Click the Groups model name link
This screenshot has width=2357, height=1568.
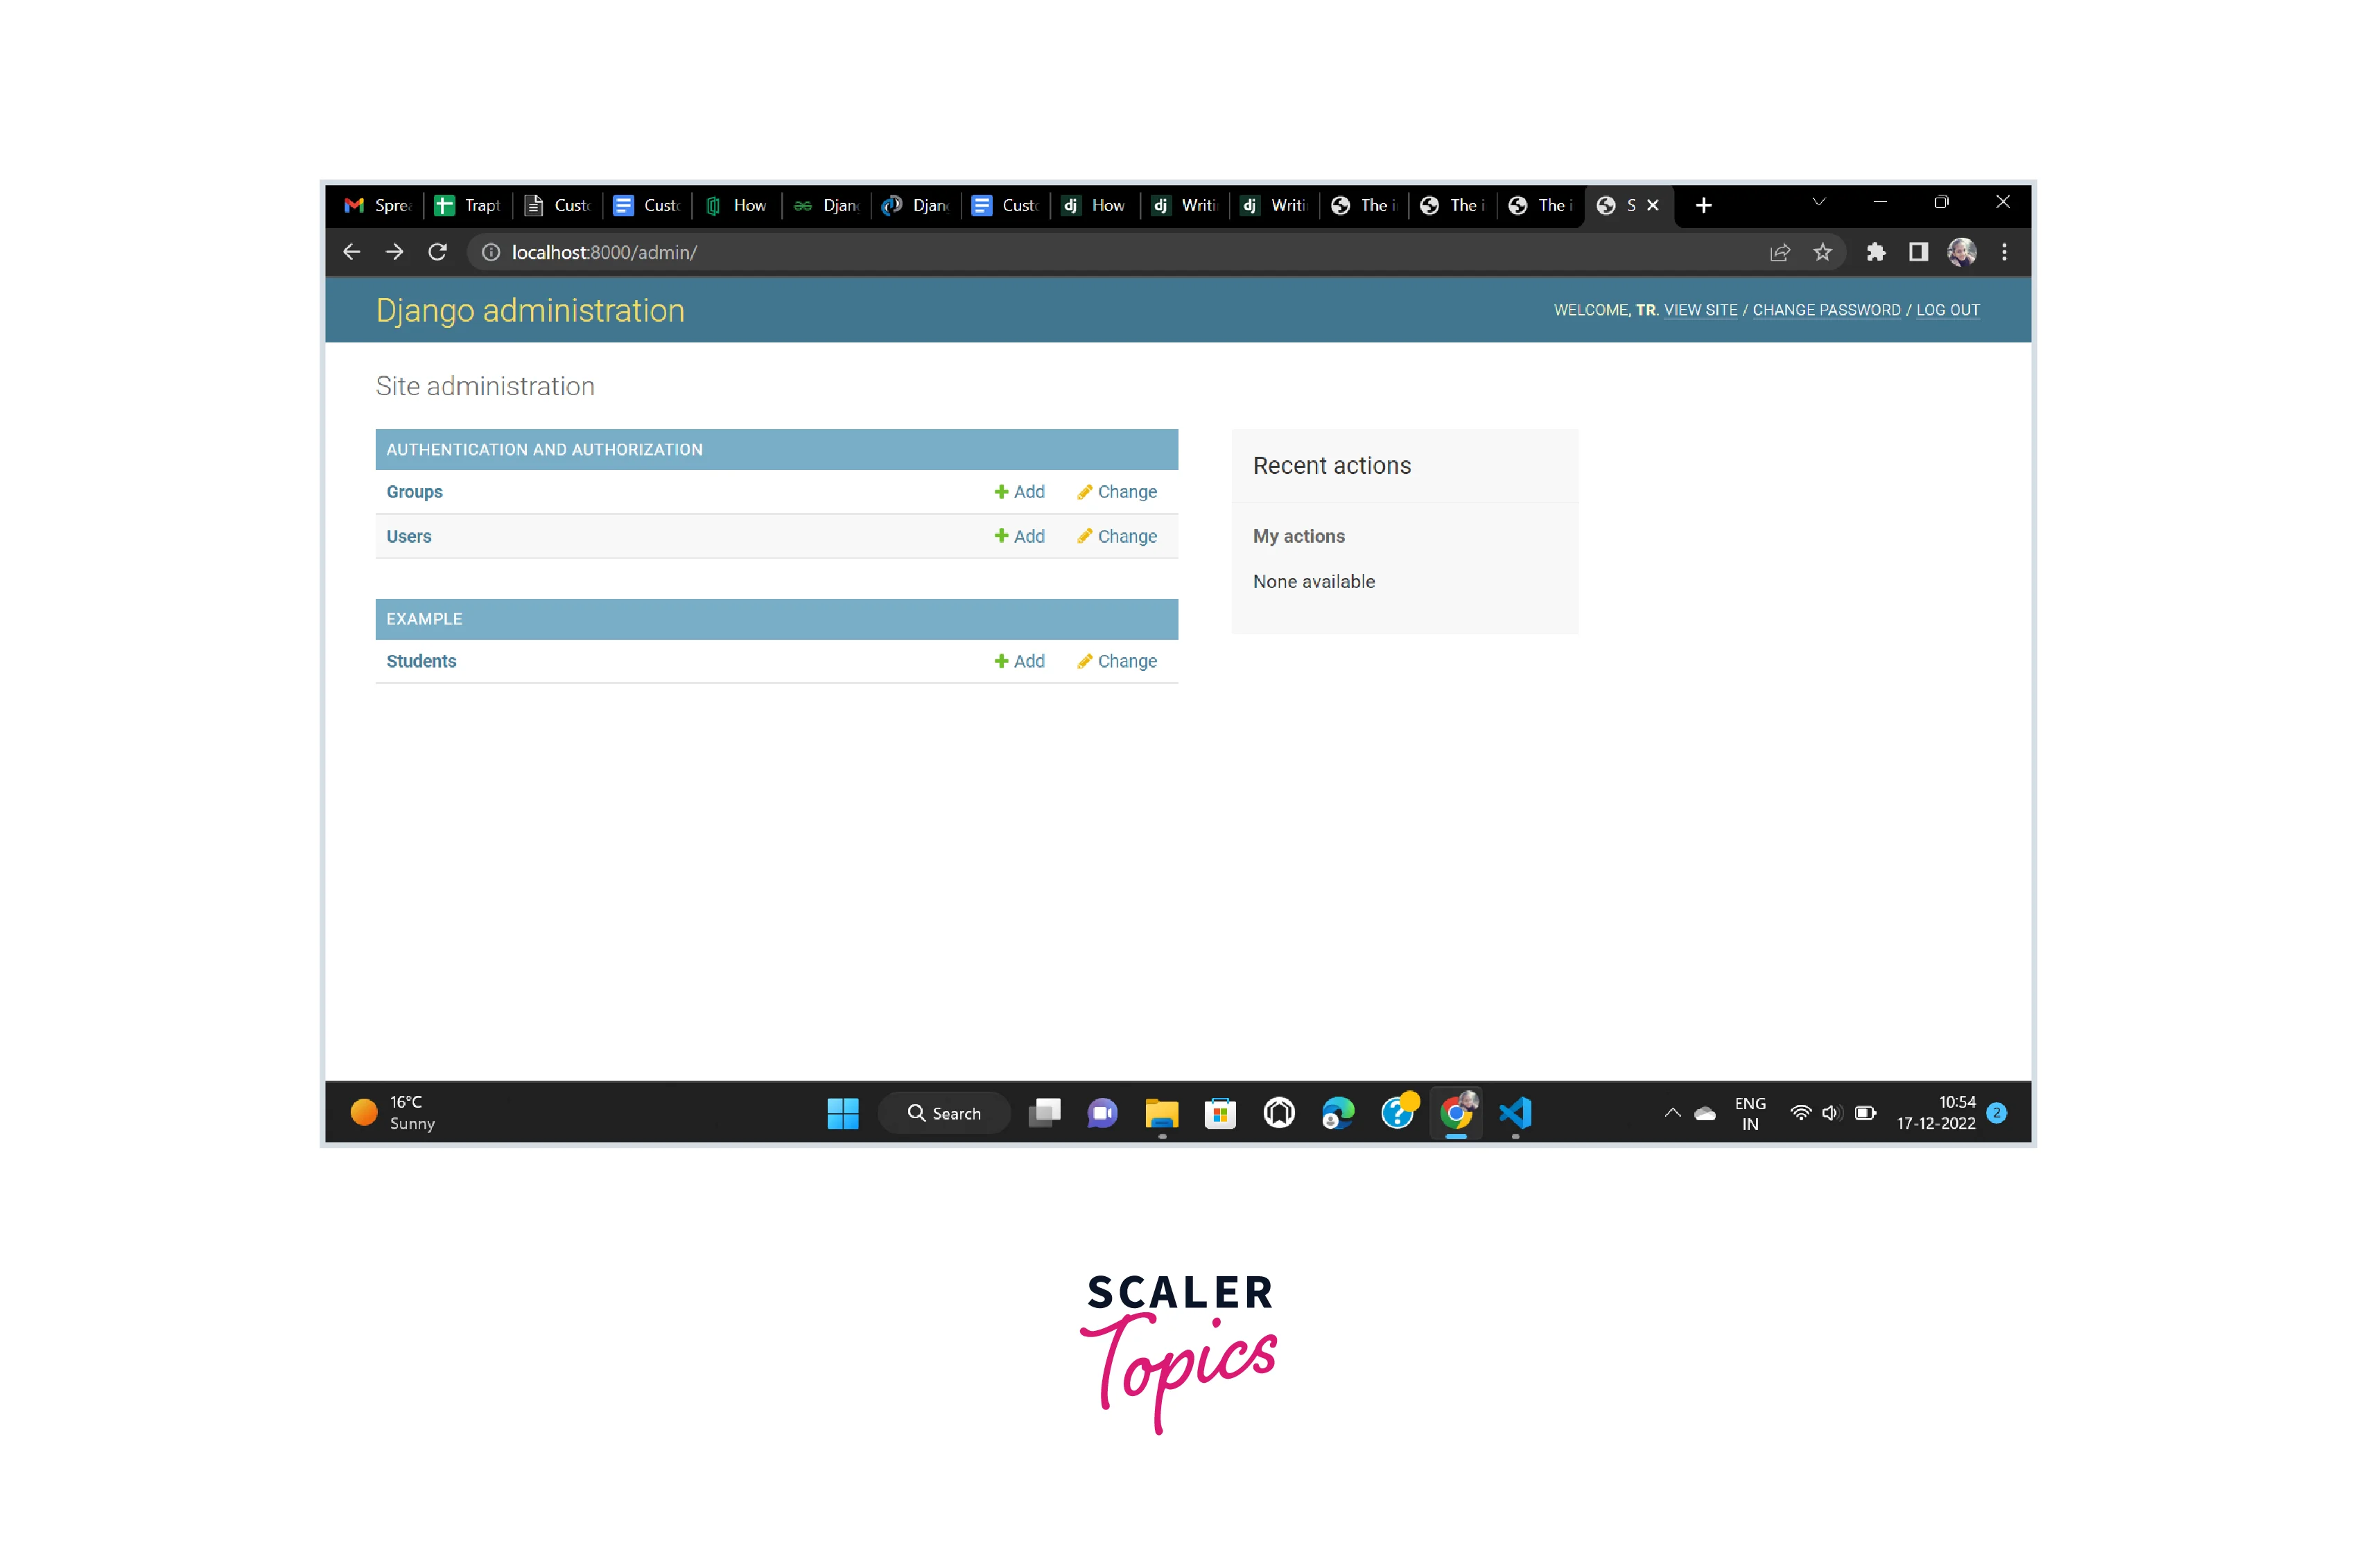(x=415, y=491)
